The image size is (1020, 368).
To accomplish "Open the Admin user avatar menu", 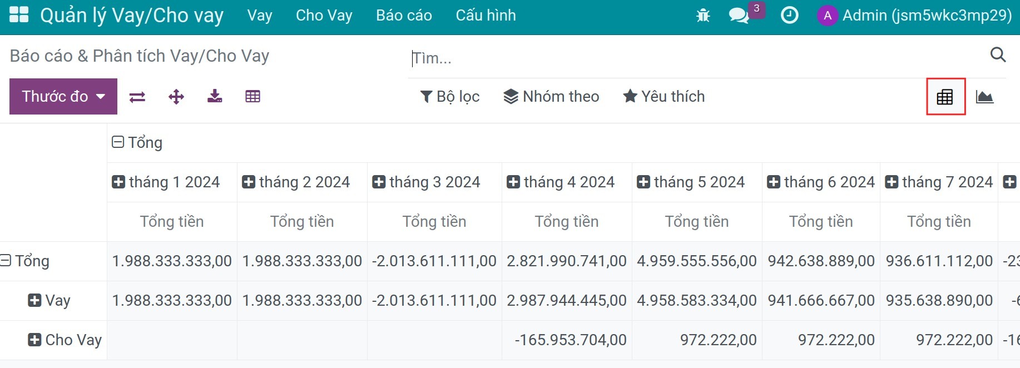I will click(914, 15).
